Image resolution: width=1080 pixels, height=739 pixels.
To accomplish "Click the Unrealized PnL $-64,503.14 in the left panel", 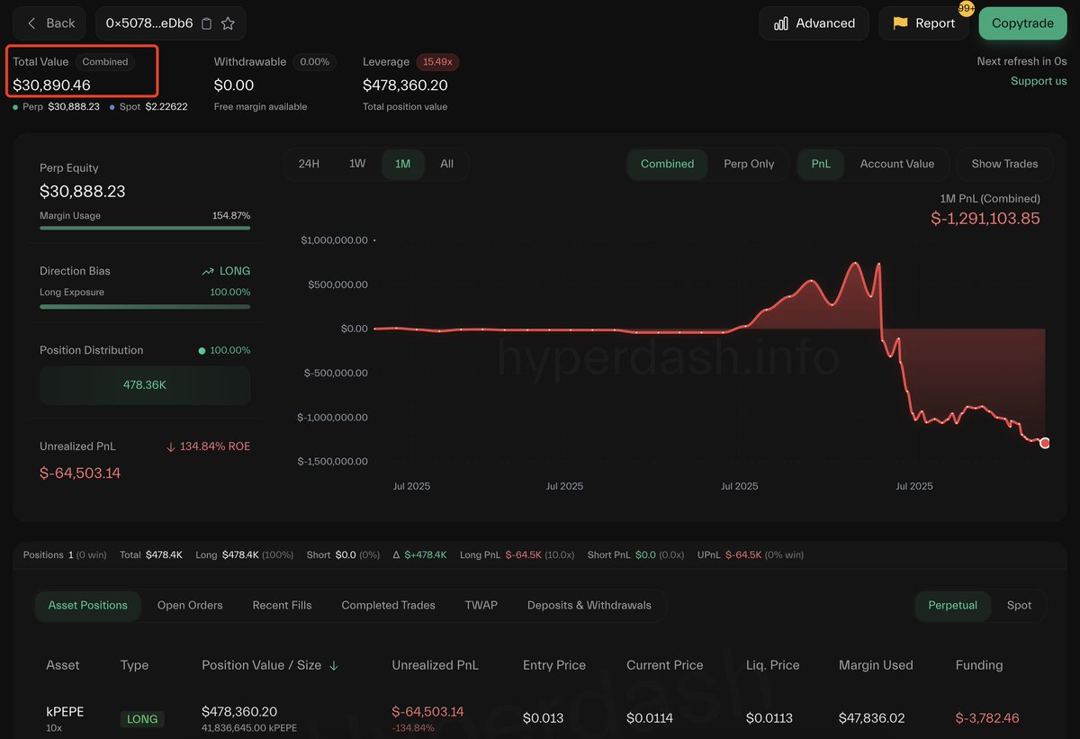I will click(x=80, y=473).
